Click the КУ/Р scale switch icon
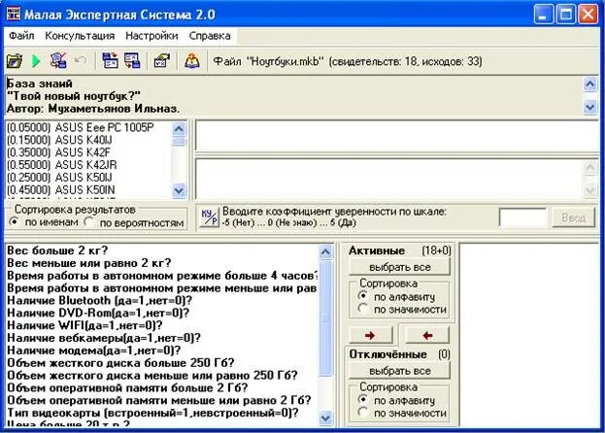This screenshot has width=605, height=433. [210, 217]
